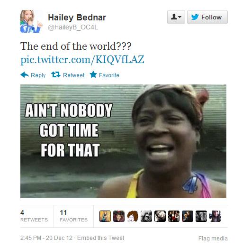Open the @HaileyB_OC4L handle
Viewport: 242px width, 248px height.
click(73, 28)
